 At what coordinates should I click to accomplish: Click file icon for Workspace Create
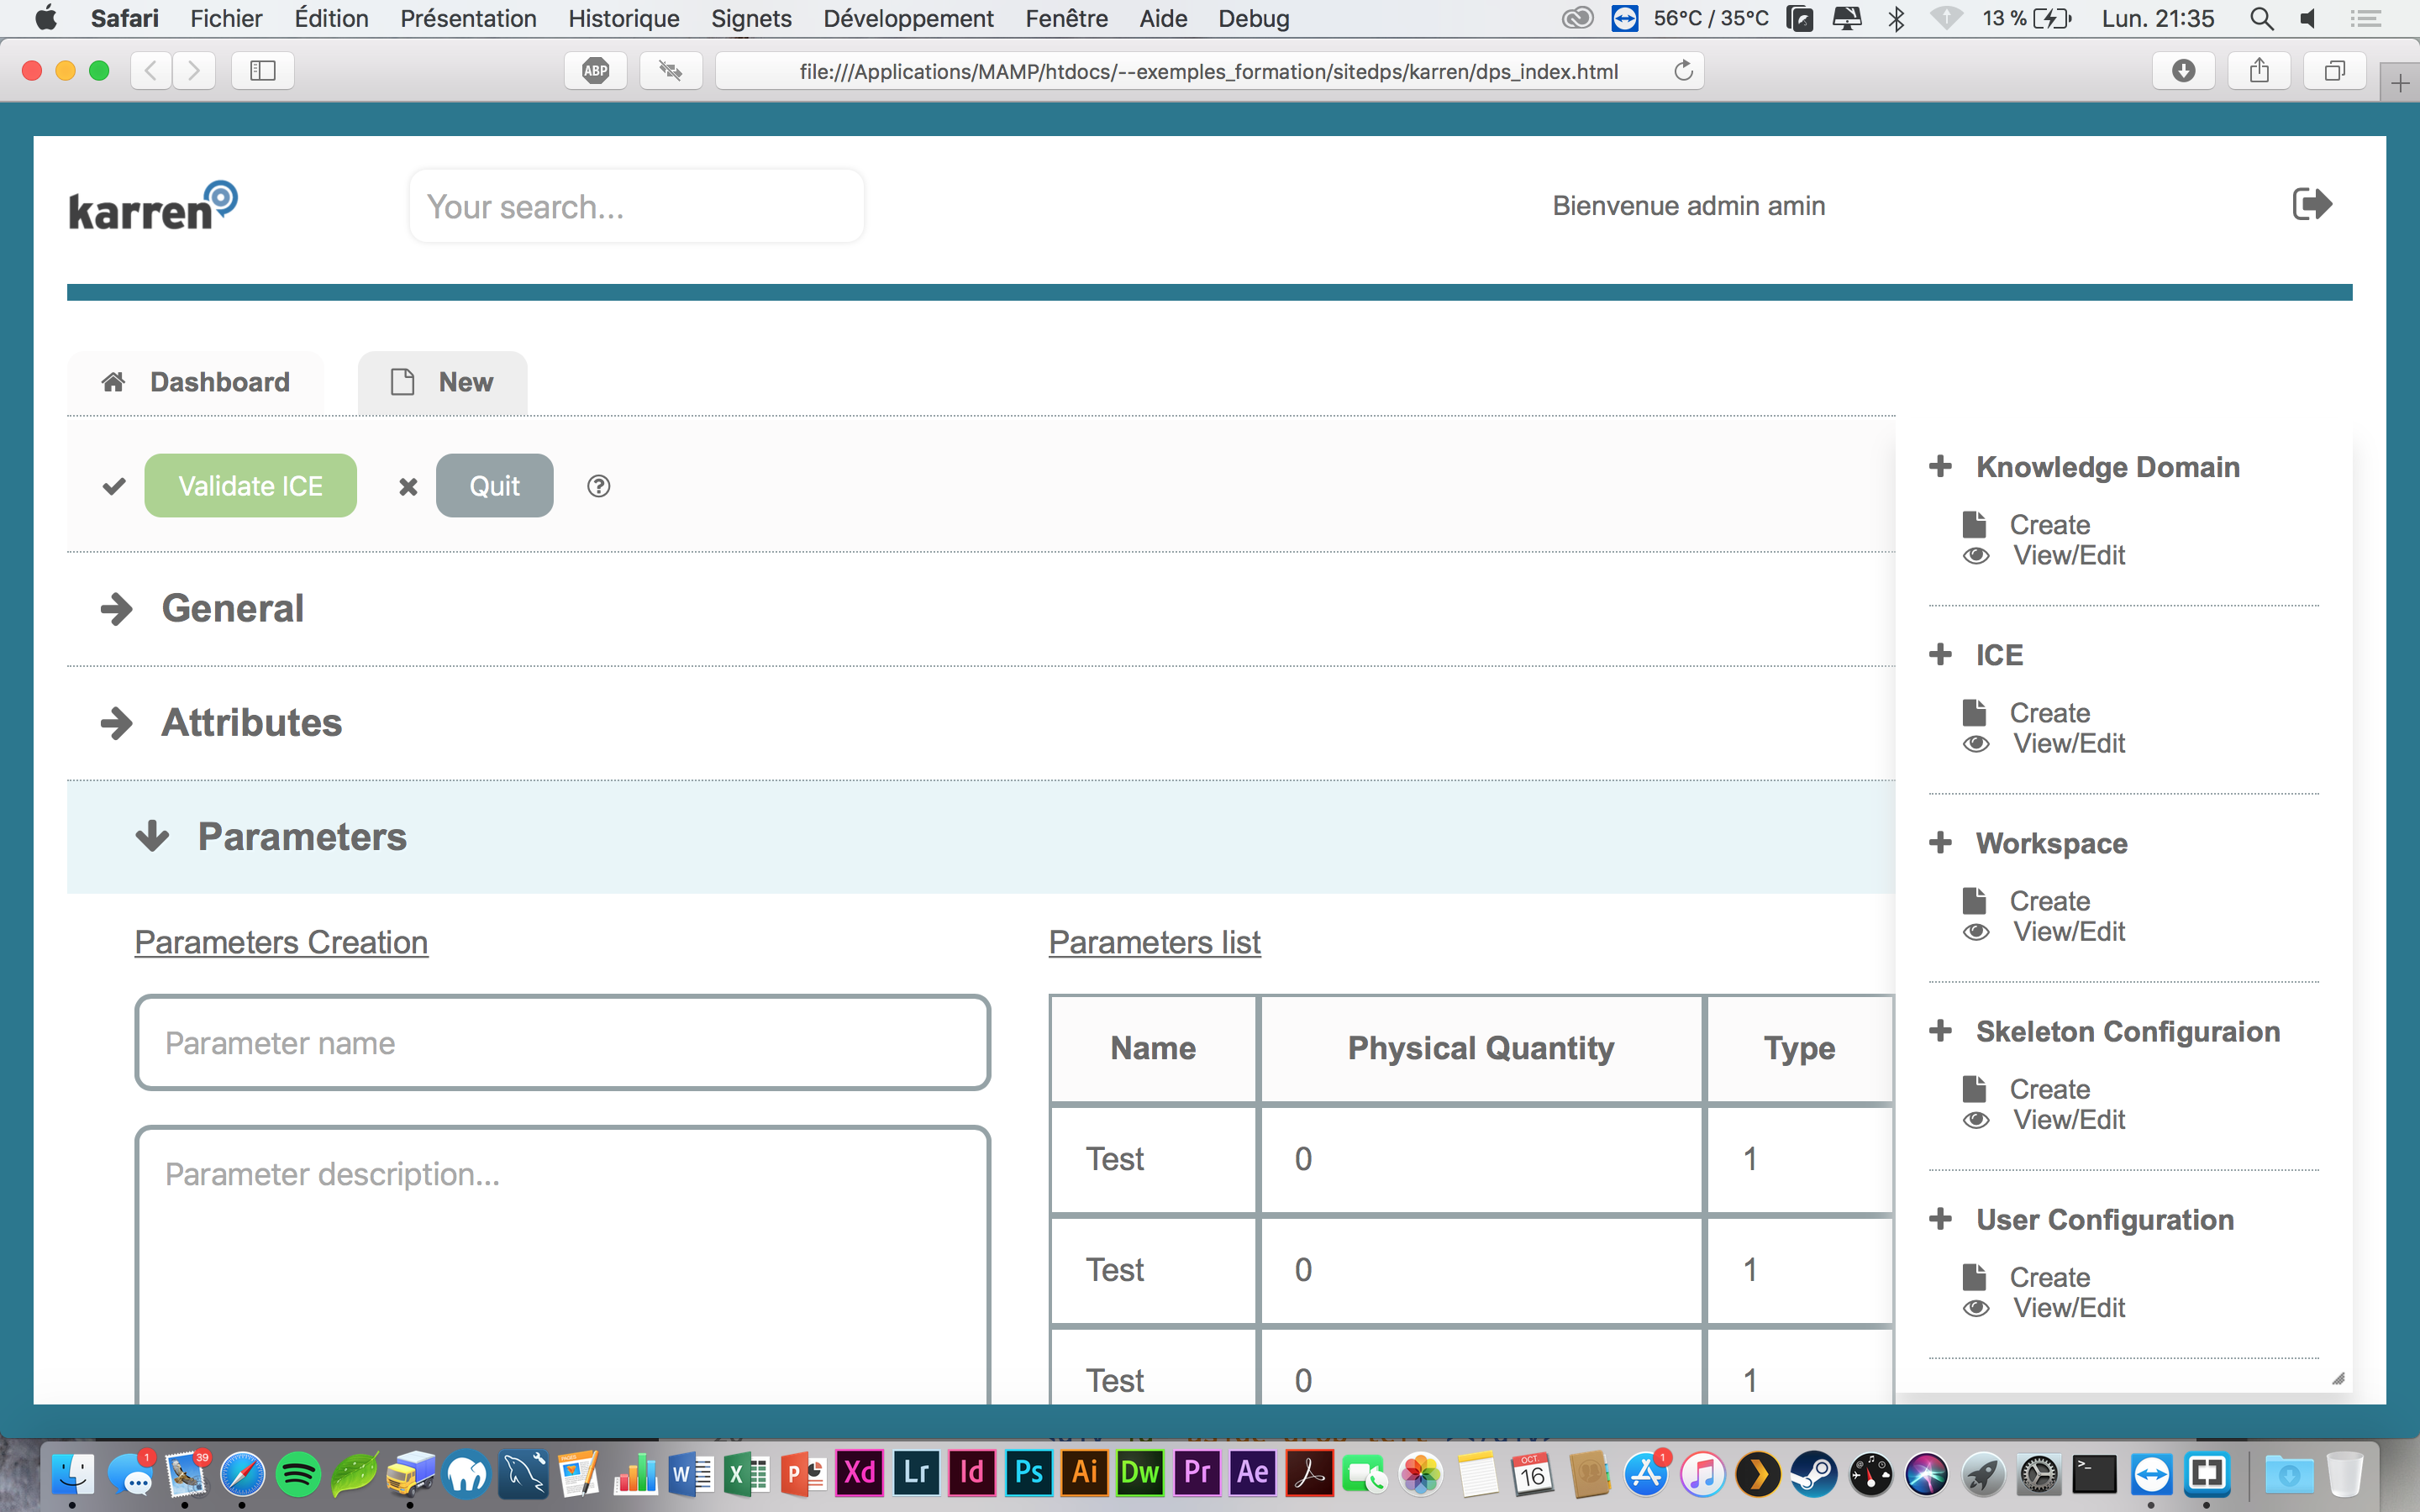[x=1974, y=900]
